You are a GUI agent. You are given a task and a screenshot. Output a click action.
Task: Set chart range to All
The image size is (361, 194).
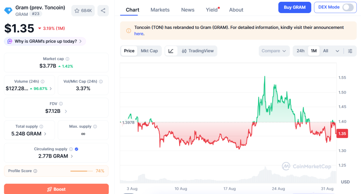coord(325,51)
